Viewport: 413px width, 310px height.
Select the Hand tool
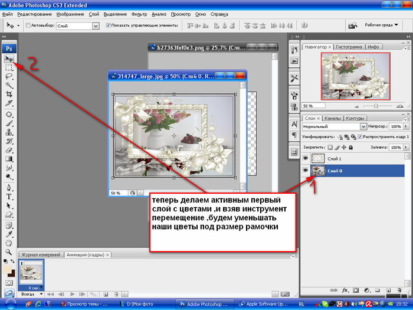click(9, 243)
